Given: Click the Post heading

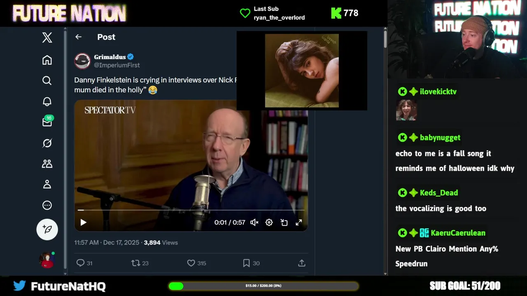Looking at the screenshot, I should pos(106,37).
